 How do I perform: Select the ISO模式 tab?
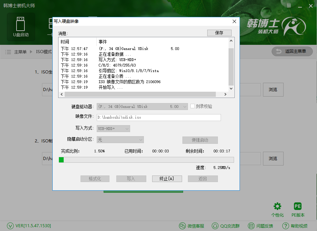[43, 52]
